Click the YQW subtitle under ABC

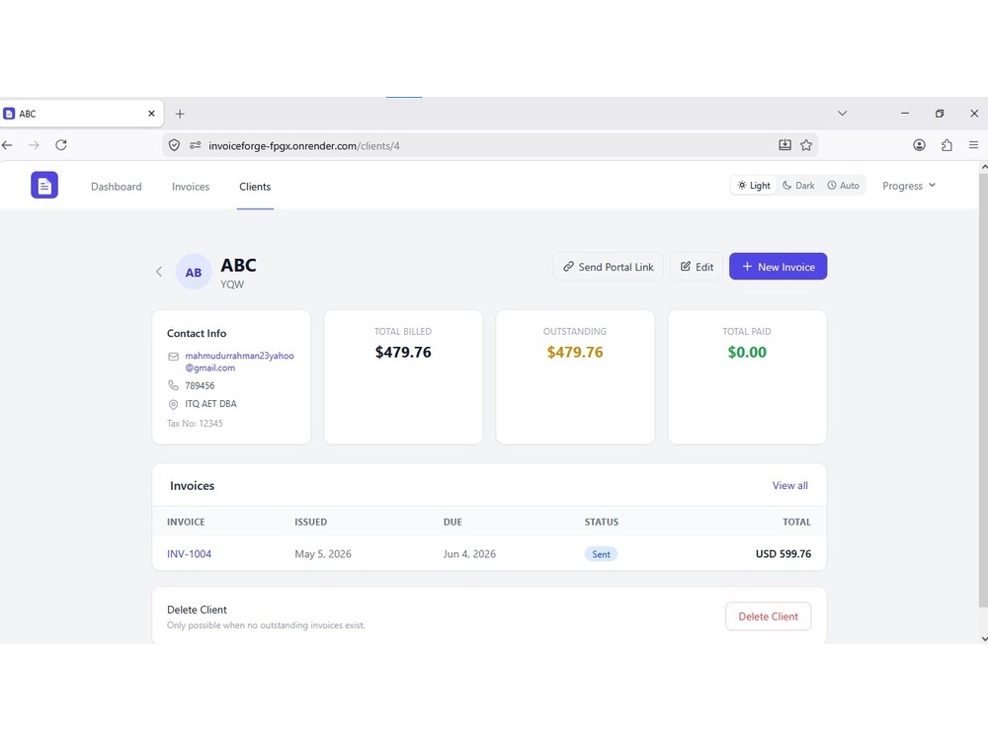232,285
